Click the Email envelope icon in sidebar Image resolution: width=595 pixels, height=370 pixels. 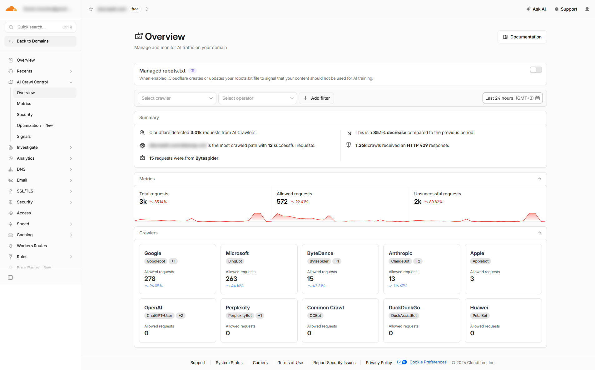11,180
